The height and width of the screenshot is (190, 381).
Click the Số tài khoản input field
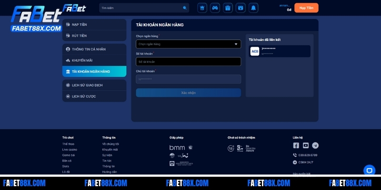coord(188,62)
